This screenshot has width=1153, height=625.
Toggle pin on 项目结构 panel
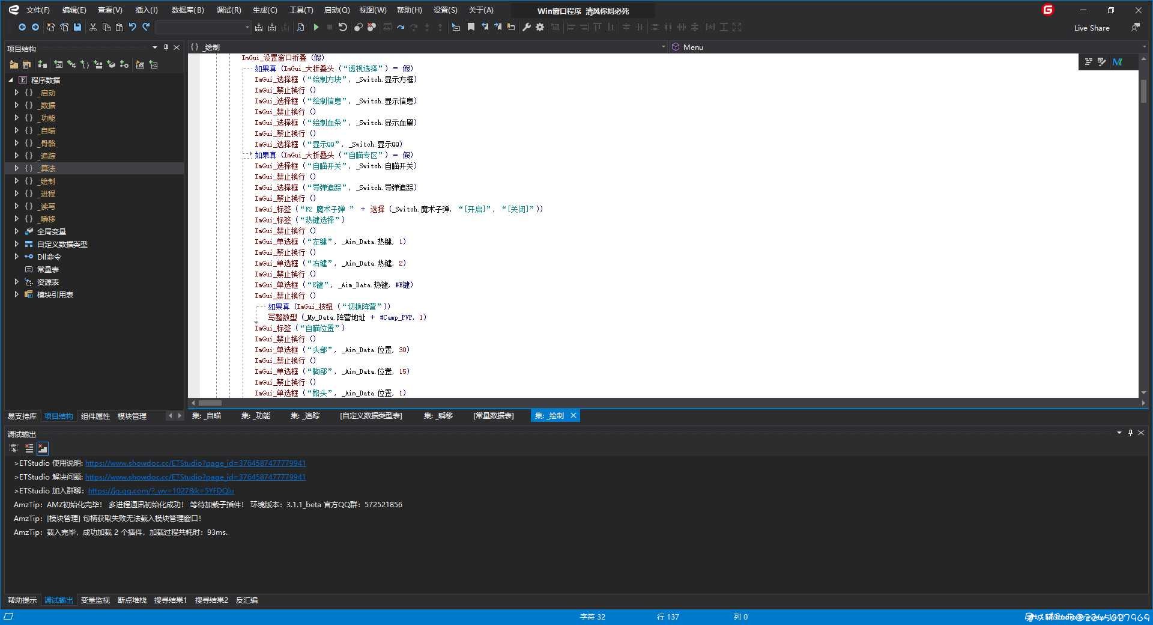click(166, 47)
